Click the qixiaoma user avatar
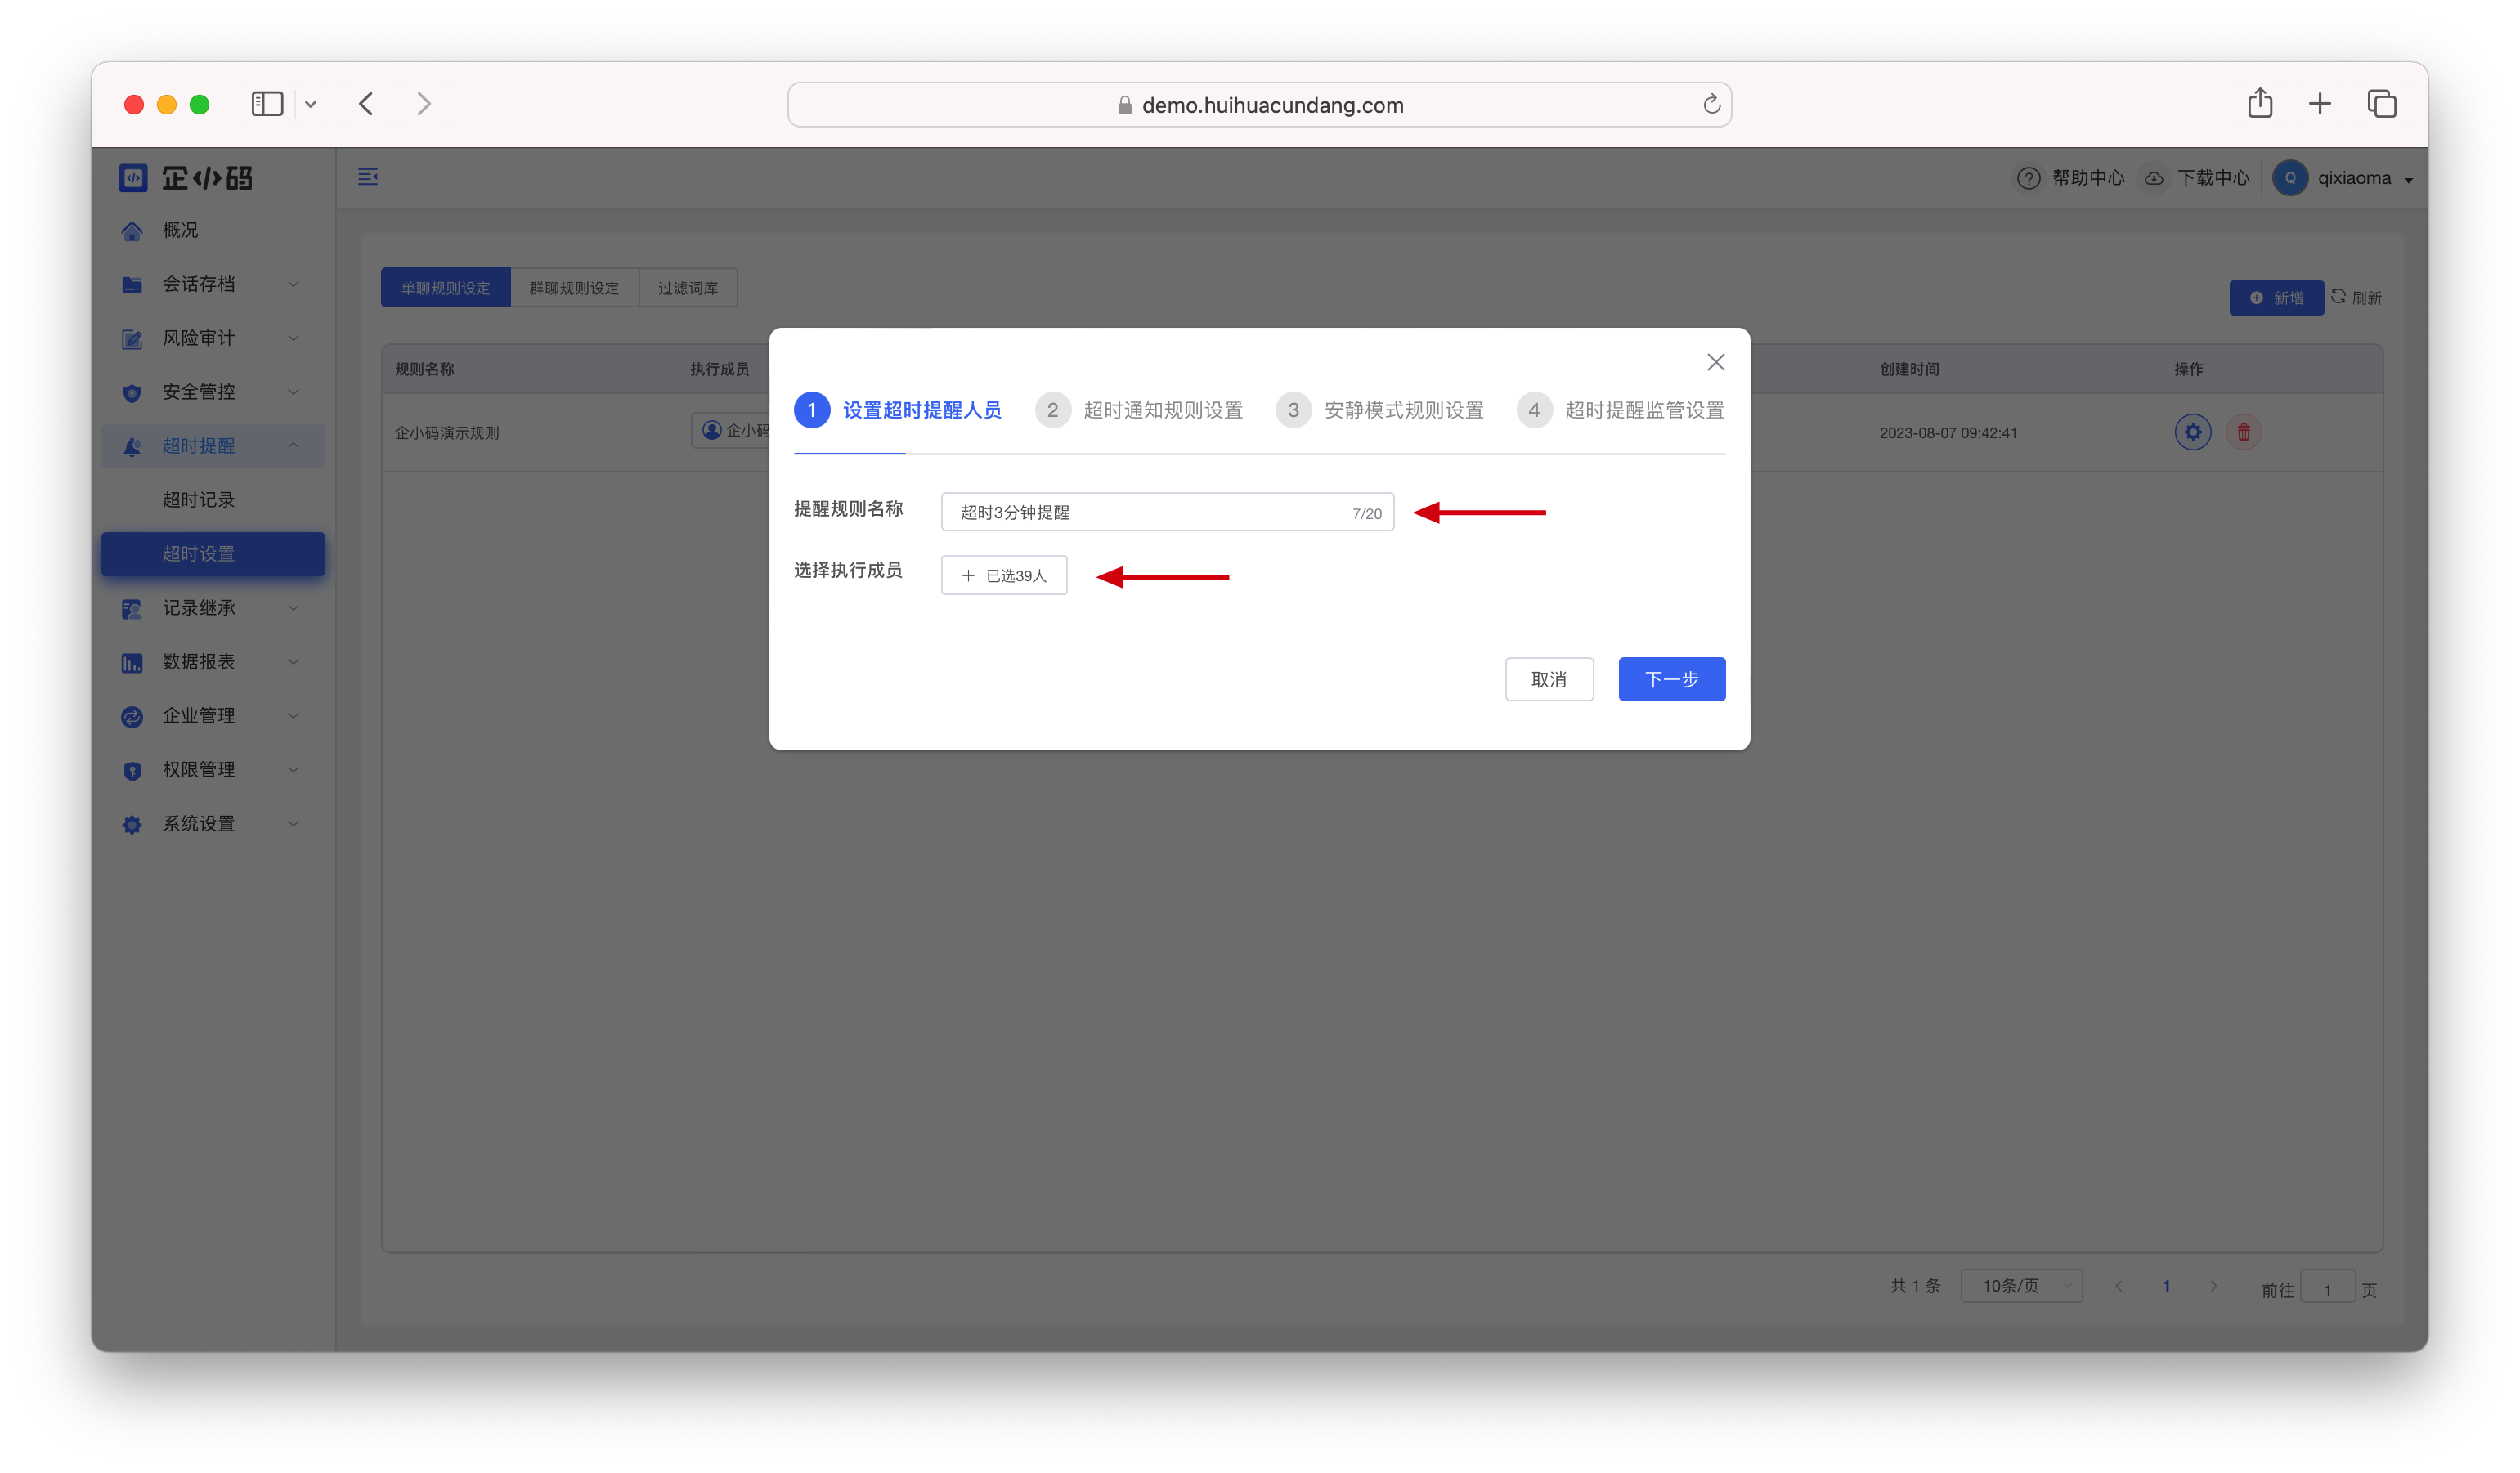The image size is (2520, 1473). tap(2290, 178)
